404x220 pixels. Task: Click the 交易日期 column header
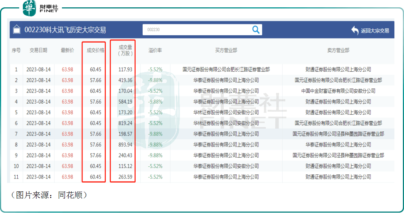38,50
